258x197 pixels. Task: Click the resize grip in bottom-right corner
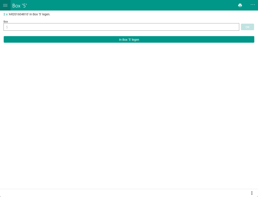click(x=257, y=196)
